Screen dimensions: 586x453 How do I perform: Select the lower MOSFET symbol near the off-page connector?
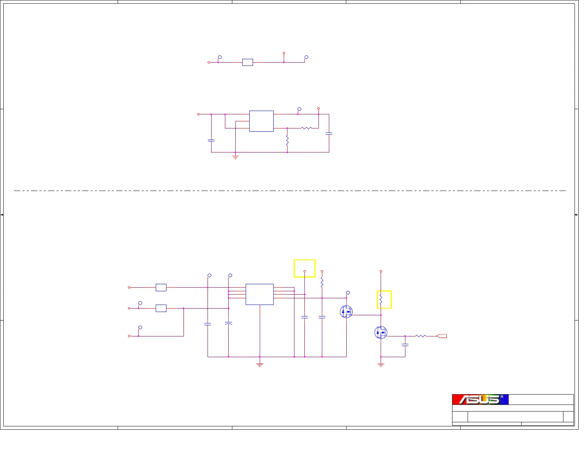381,333
